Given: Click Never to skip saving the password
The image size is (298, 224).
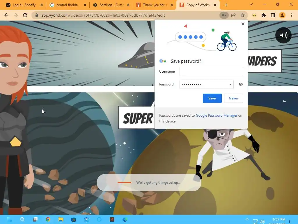Looking at the screenshot, I should tap(233, 98).
